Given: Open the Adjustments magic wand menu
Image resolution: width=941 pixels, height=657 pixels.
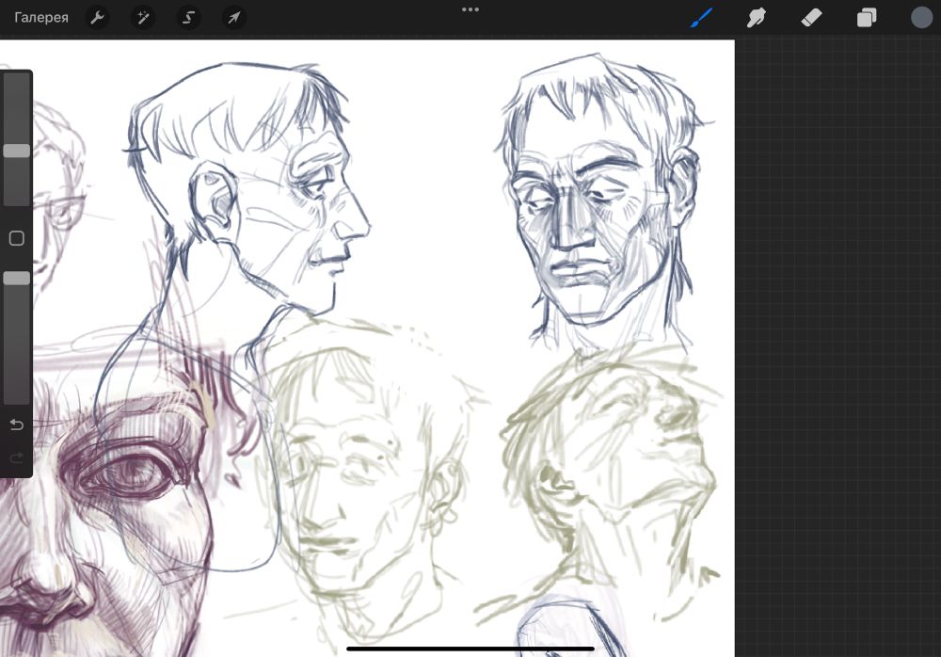Looking at the screenshot, I should pos(143,18).
